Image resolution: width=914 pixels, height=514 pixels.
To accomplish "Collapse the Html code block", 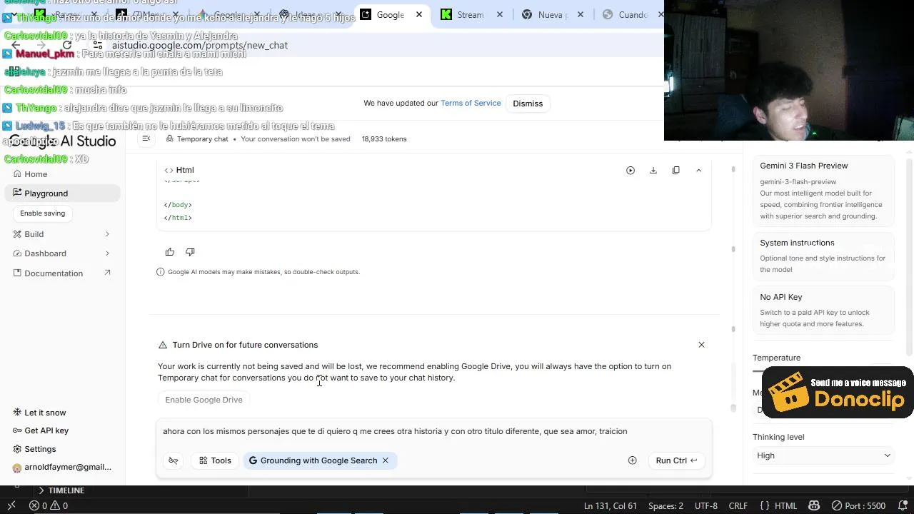I will point(698,171).
